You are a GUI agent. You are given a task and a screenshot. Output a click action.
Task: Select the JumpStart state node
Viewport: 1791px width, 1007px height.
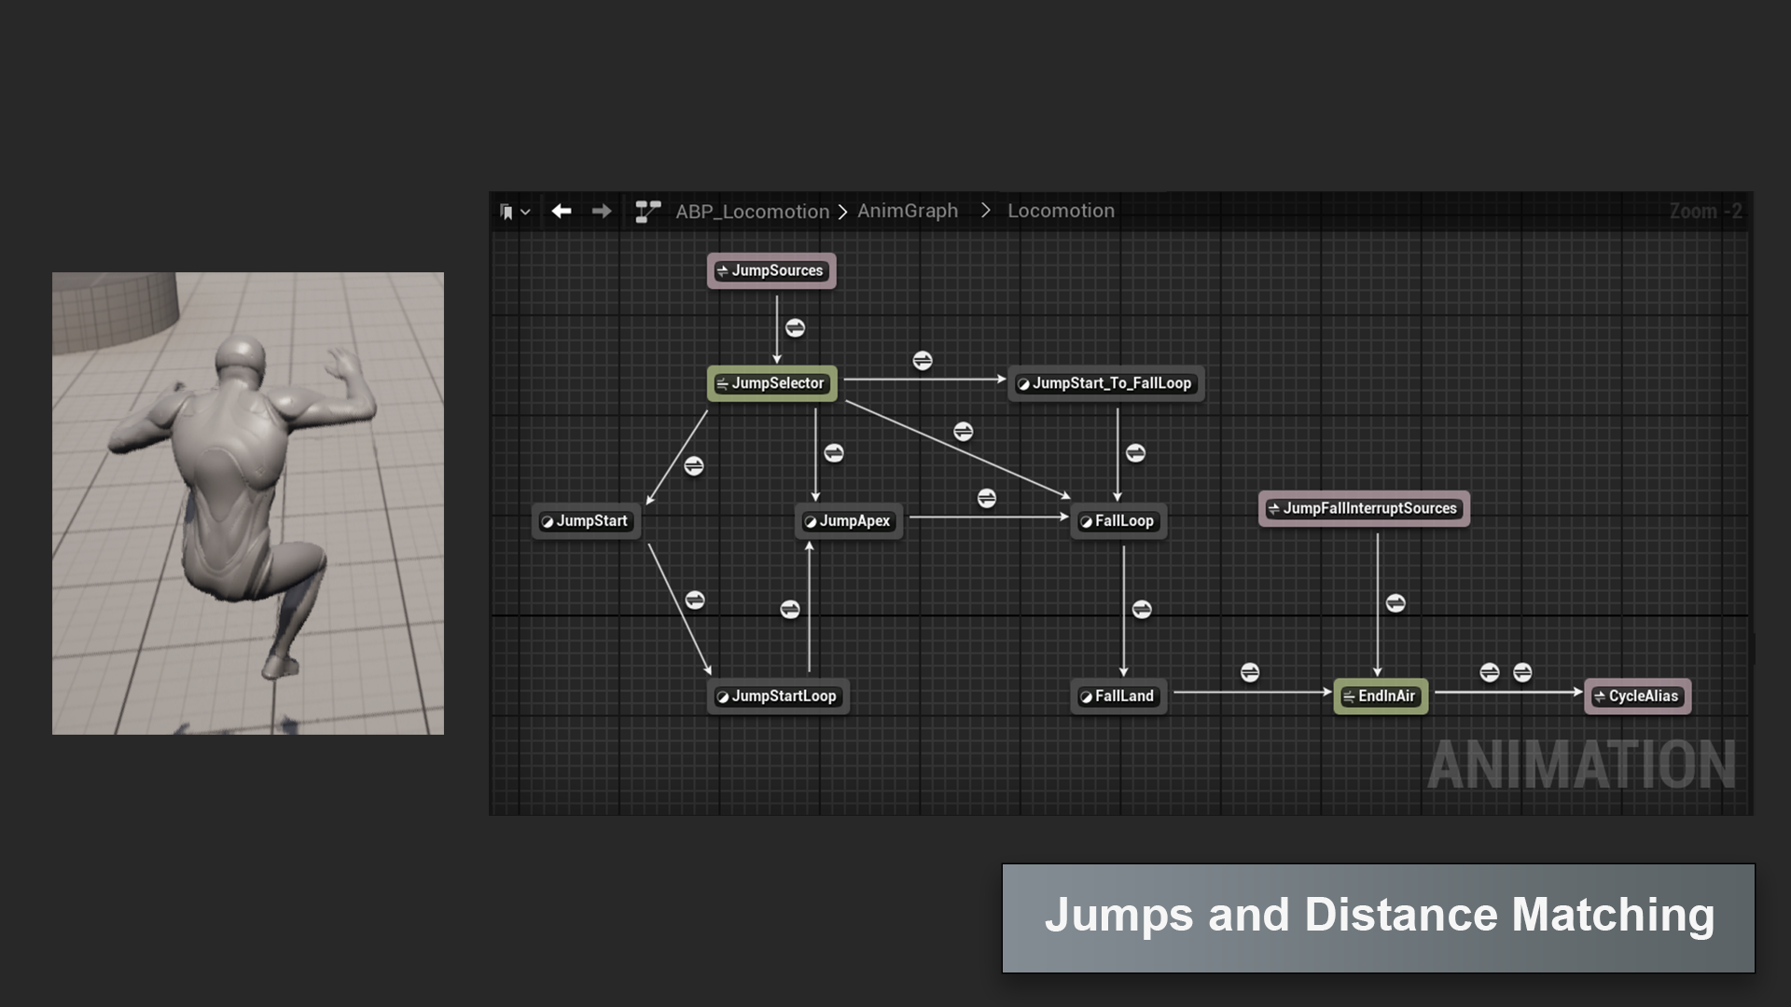(586, 521)
